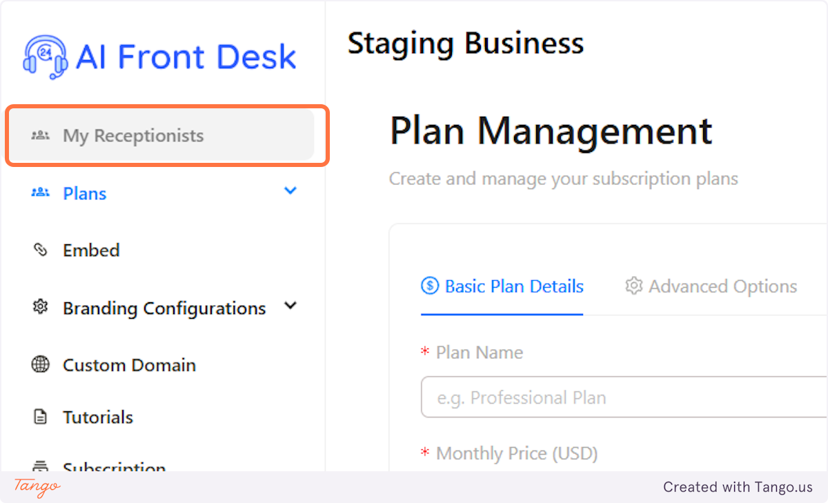Open My Receptionists from the sidebar
The image size is (828, 503).
pos(133,135)
